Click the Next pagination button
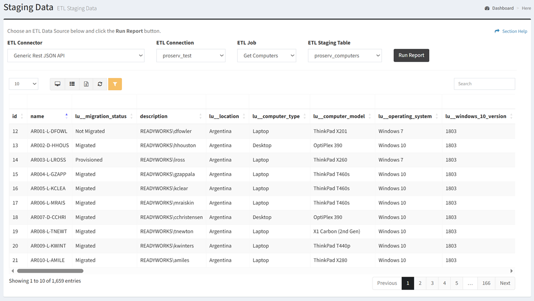 505,283
